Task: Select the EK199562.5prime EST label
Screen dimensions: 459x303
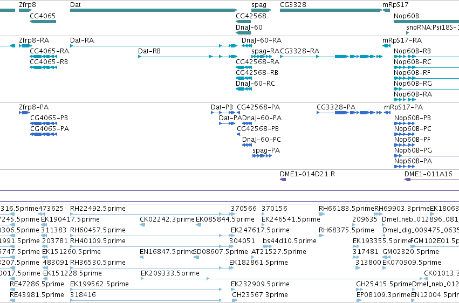Action: click(99, 284)
